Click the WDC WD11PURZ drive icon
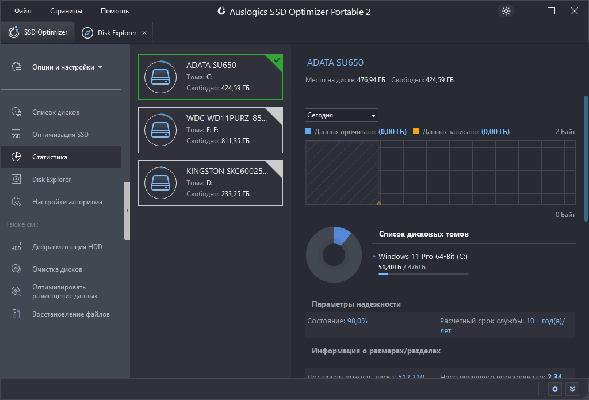The width and height of the screenshot is (589, 400). pos(160,130)
